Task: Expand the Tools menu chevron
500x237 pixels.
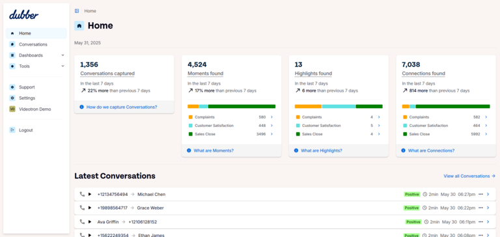Action: point(62,66)
